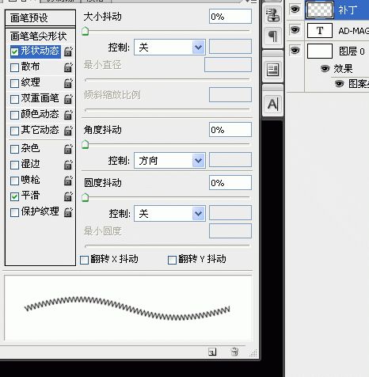
Task: Toggle the 效果 effects visibility eye
Action: 325,69
